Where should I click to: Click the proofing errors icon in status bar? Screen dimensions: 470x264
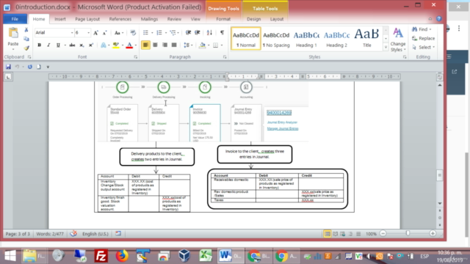pos(73,233)
